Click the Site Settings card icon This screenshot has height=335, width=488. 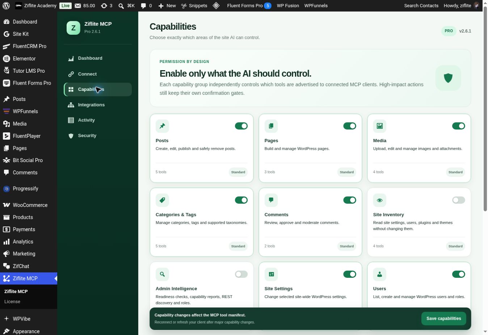(271, 274)
